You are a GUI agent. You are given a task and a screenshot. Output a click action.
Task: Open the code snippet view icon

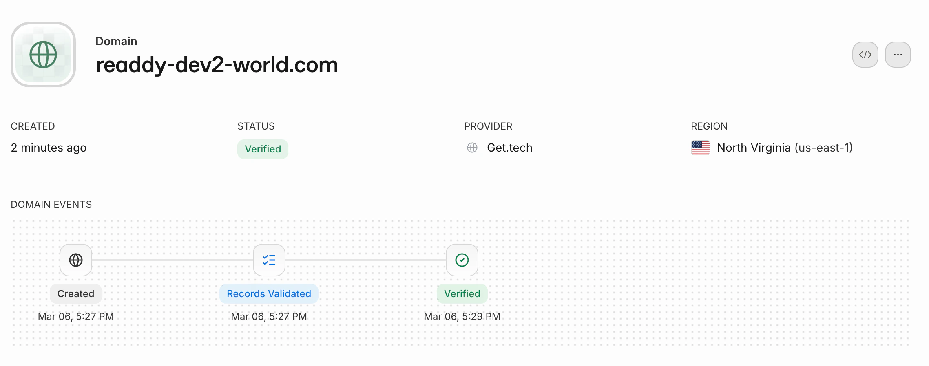click(x=865, y=54)
